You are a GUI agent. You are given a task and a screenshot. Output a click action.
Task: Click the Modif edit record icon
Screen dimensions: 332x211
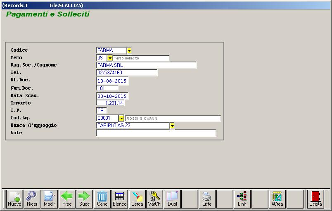coord(49,199)
